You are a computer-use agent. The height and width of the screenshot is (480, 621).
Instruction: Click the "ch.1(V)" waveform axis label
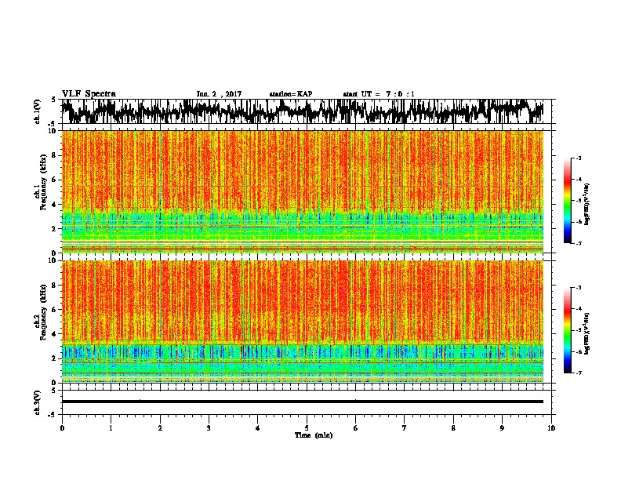coord(38,111)
